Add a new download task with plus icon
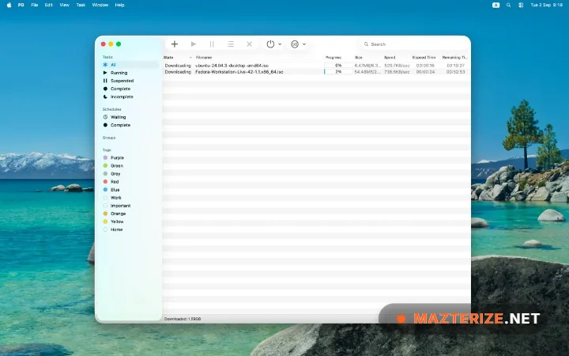The width and height of the screenshot is (569, 356). [x=175, y=44]
